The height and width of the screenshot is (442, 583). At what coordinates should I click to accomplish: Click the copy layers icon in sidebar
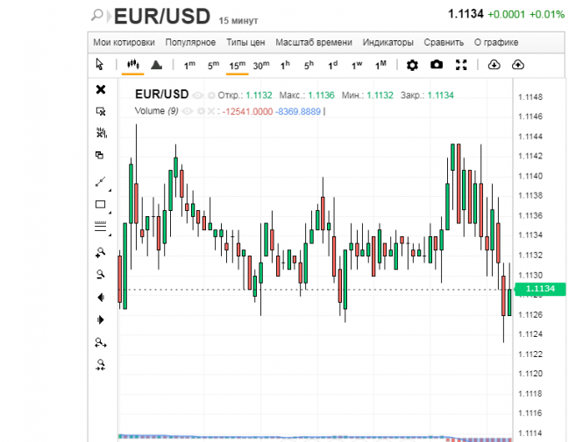[99, 155]
